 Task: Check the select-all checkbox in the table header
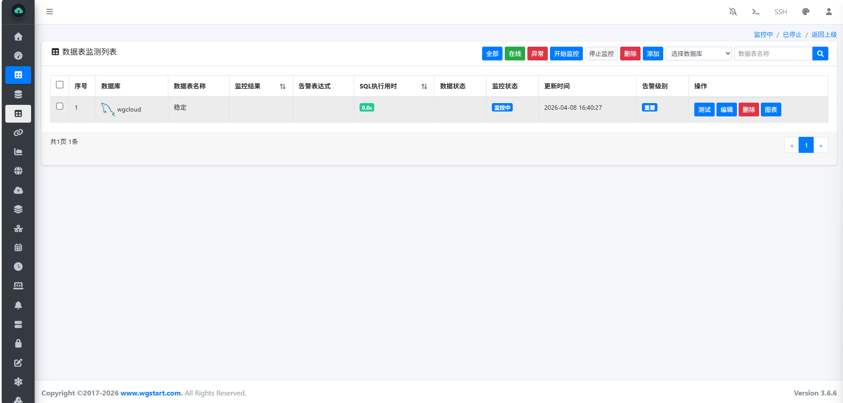click(59, 84)
